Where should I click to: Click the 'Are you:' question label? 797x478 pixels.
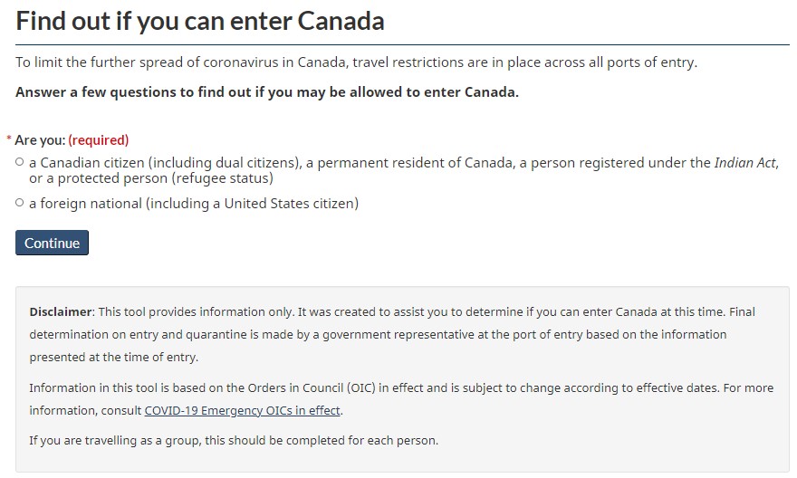40,140
